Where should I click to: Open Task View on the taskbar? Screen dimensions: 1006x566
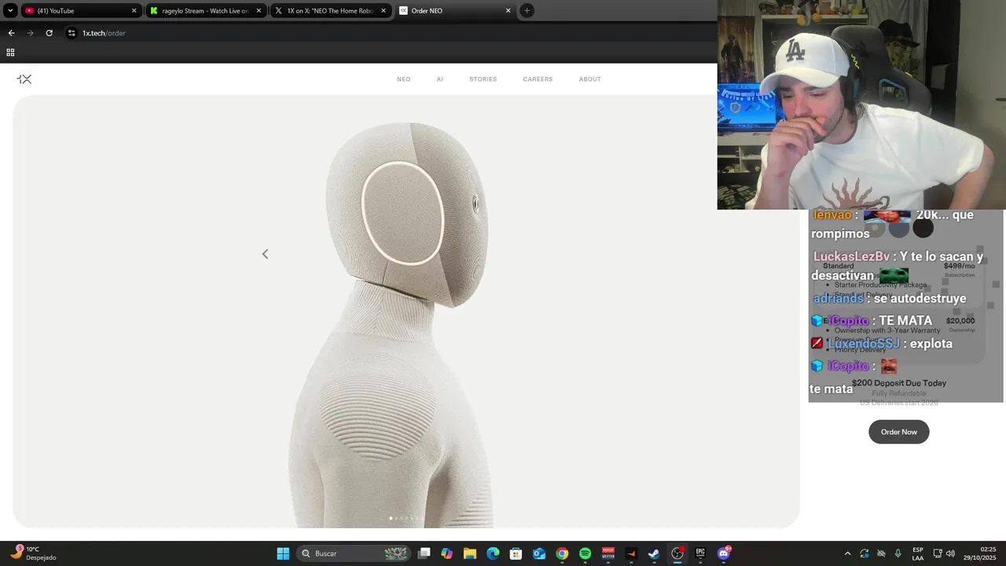point(424,553)
